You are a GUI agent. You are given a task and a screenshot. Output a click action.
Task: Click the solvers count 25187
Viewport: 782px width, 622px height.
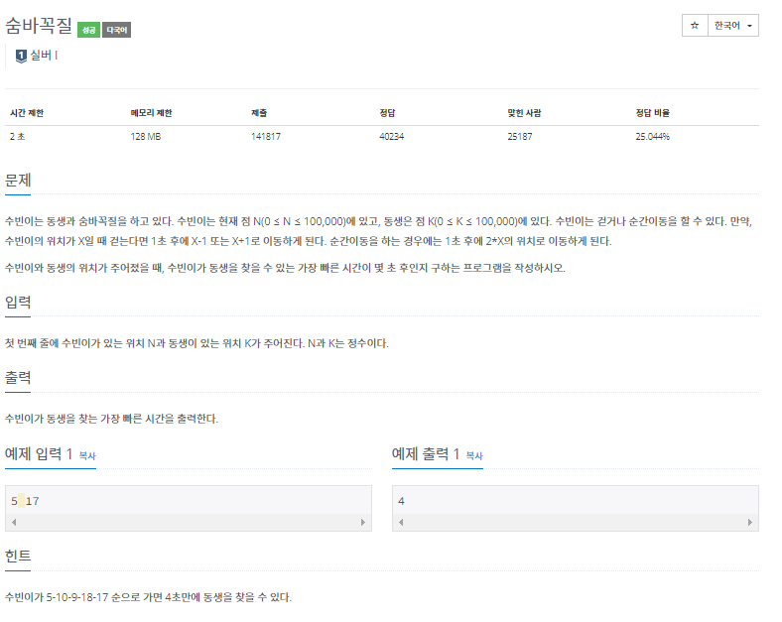point(520,137)
